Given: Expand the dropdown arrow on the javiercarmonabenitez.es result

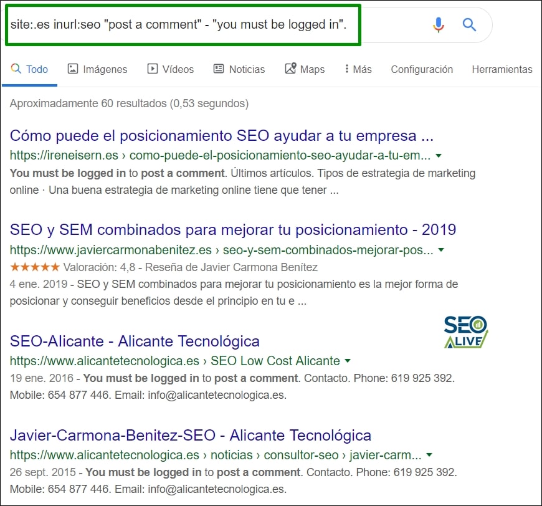Looking at the screenshot, I should pos(441,250).
